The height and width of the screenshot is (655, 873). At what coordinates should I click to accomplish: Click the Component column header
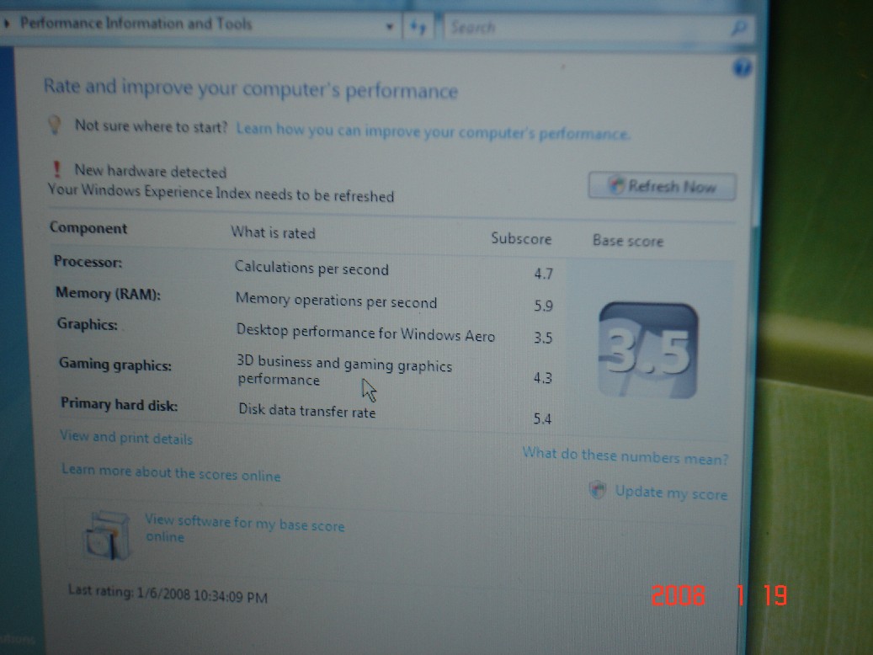[x=88, y=228]
